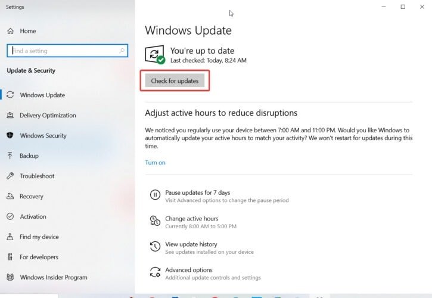The height and width of the screenshot is (298, 432).
Task: Click the View update history clock icon
Action: pos(155,246)
